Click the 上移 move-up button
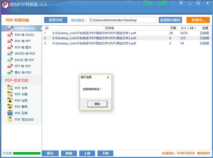This screenshot has height=158, width=213. click(87, 153)
